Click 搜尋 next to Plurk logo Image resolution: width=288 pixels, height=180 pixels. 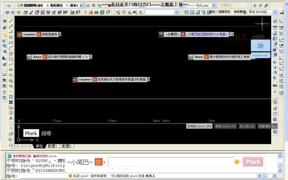pyautogui.click(x=46, y=133)
